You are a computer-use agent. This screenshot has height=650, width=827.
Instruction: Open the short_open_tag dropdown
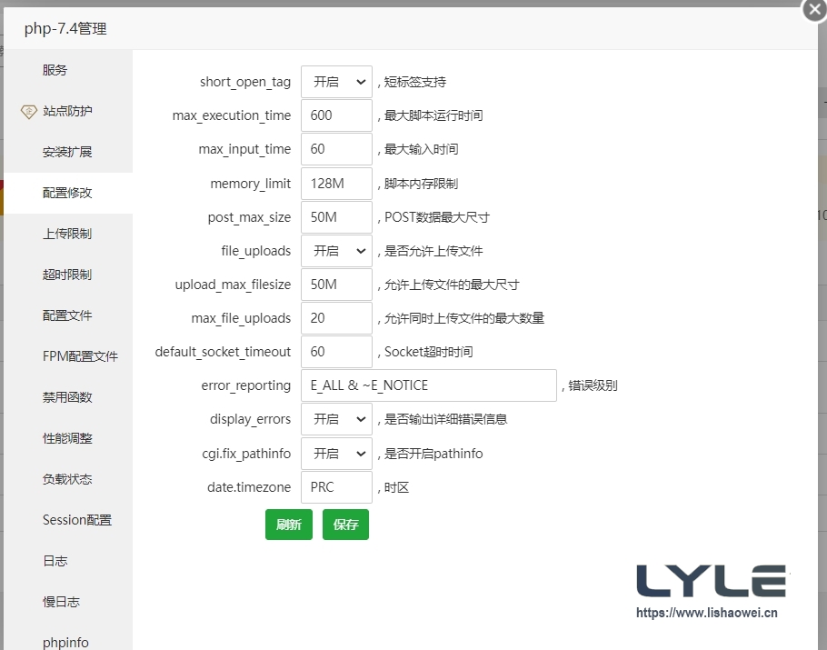tap(336, 81)
